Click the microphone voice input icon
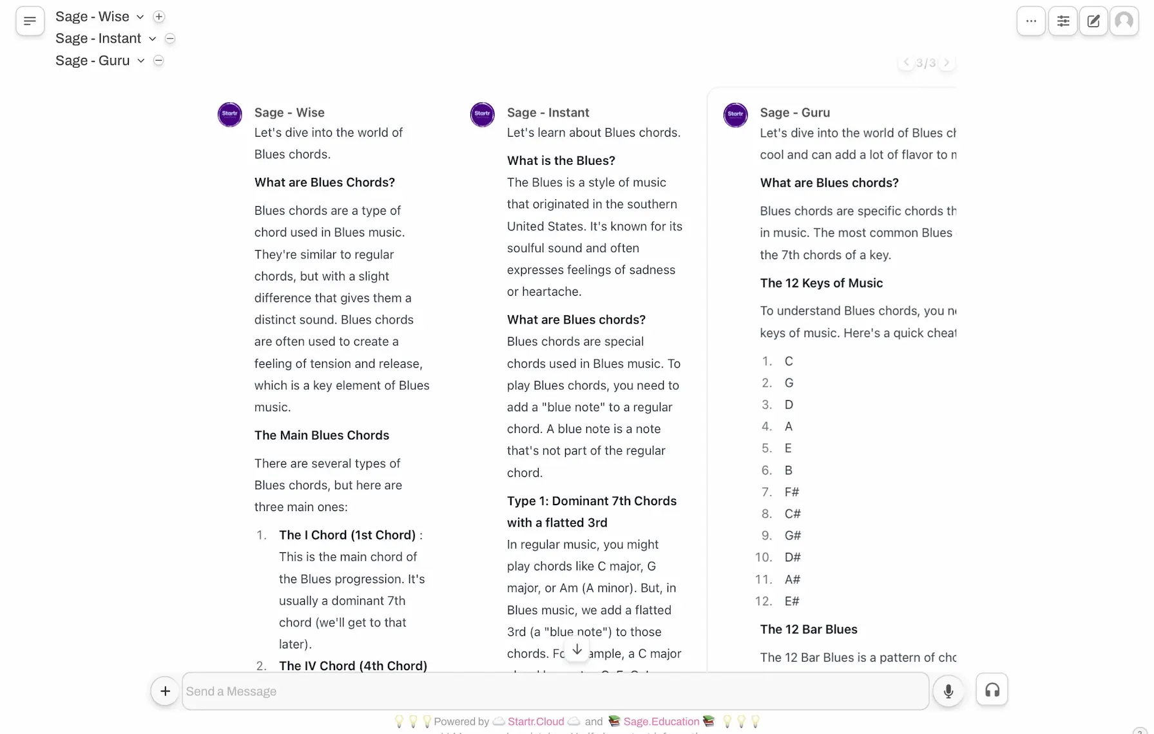Viewport: 1154px width, 734px height. click(948, 691)
